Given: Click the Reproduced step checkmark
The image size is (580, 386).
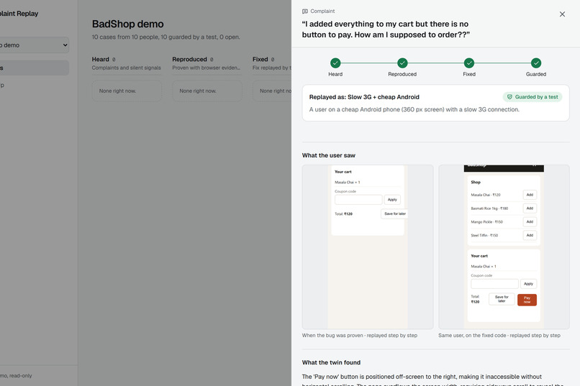Looking at the screenshot, I should tap(402, 63).
